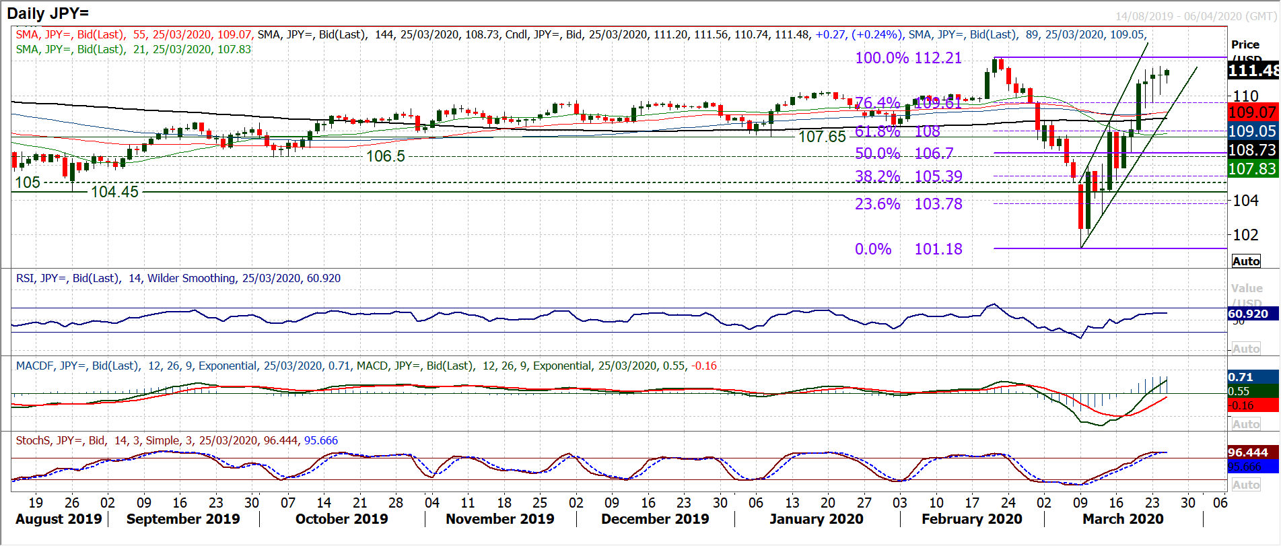The width and height of the screenshot is (1281, 546).
Task: Click the 106.5 horizontal level label
Action: pos(386,156)
